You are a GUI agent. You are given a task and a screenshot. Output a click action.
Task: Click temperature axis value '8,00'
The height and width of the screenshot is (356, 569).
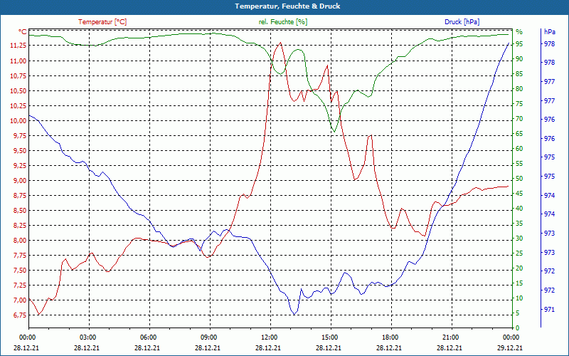coord(20,241)
